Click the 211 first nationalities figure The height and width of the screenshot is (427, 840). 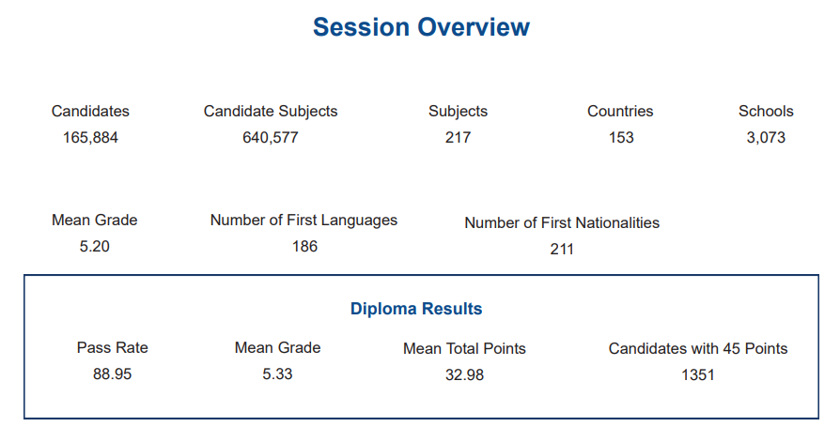[562, 249]
